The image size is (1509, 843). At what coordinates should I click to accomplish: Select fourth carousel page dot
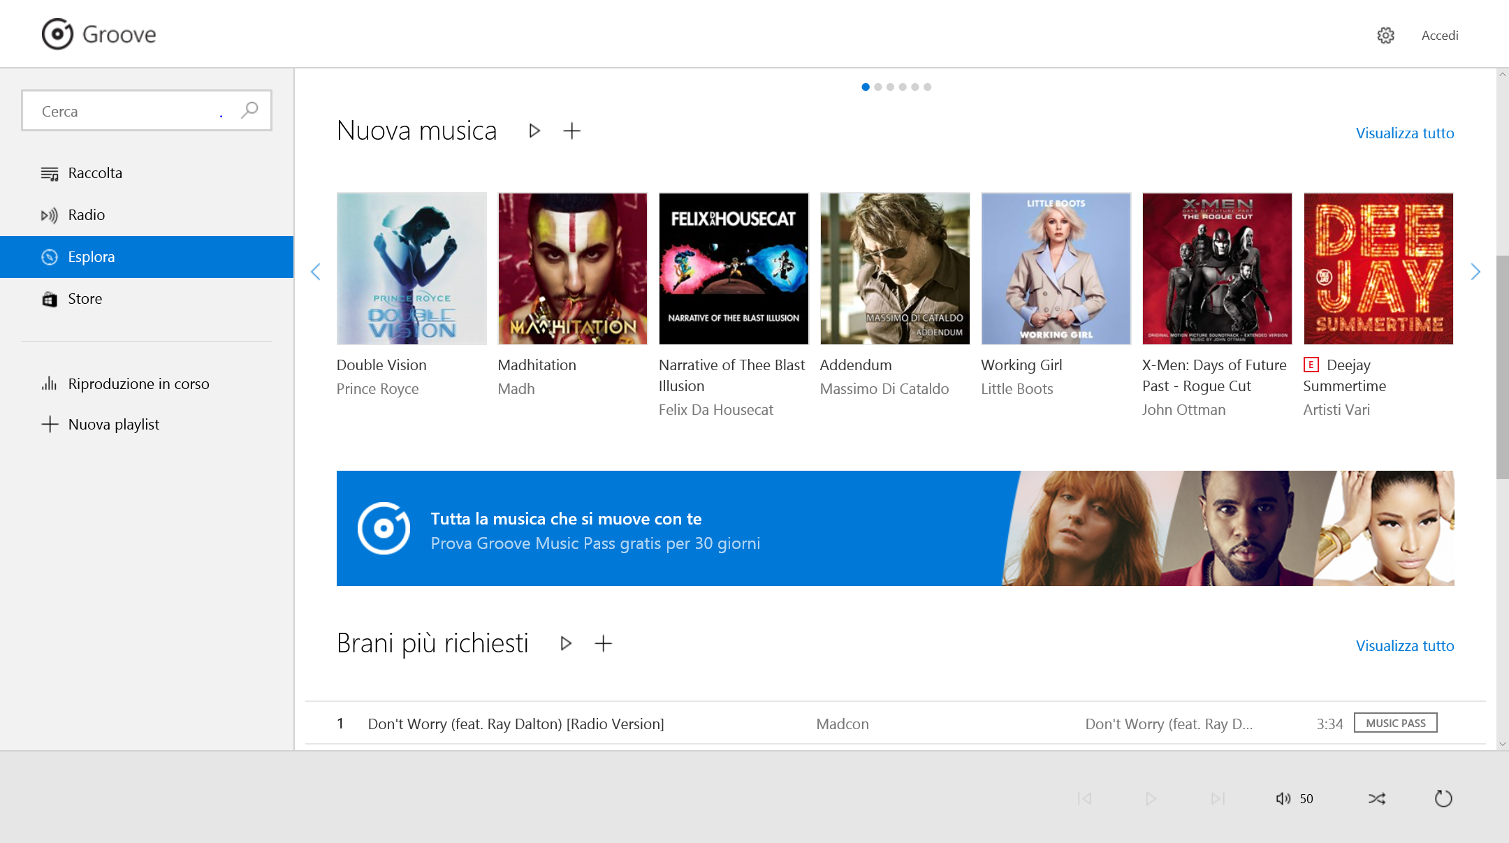click(903, 87)
